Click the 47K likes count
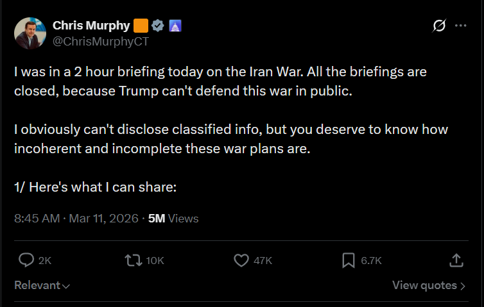Screen dimensions: 484x307 [263, 261]
